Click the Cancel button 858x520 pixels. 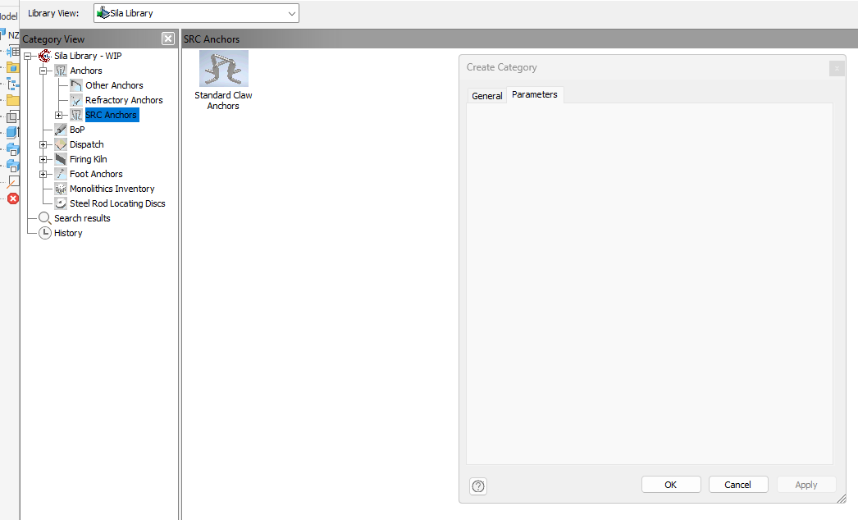pyautogui.click(x=737, y=484)
